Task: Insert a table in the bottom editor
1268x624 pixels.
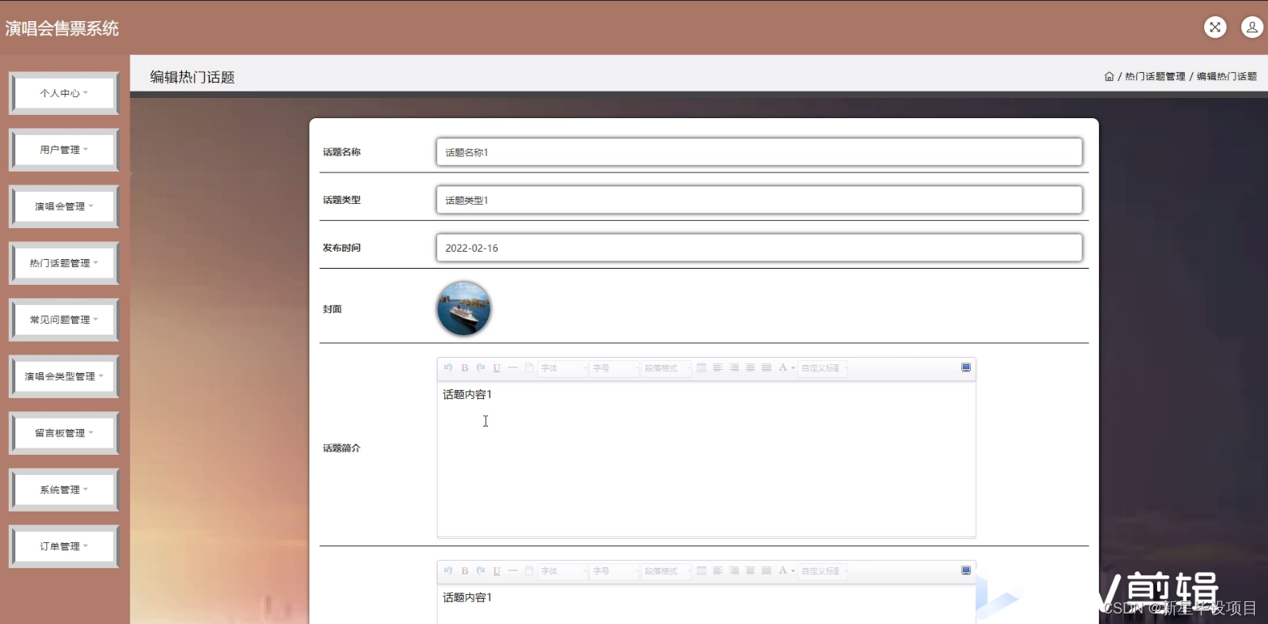Action: pyautogui.click(x=702, y=571)
